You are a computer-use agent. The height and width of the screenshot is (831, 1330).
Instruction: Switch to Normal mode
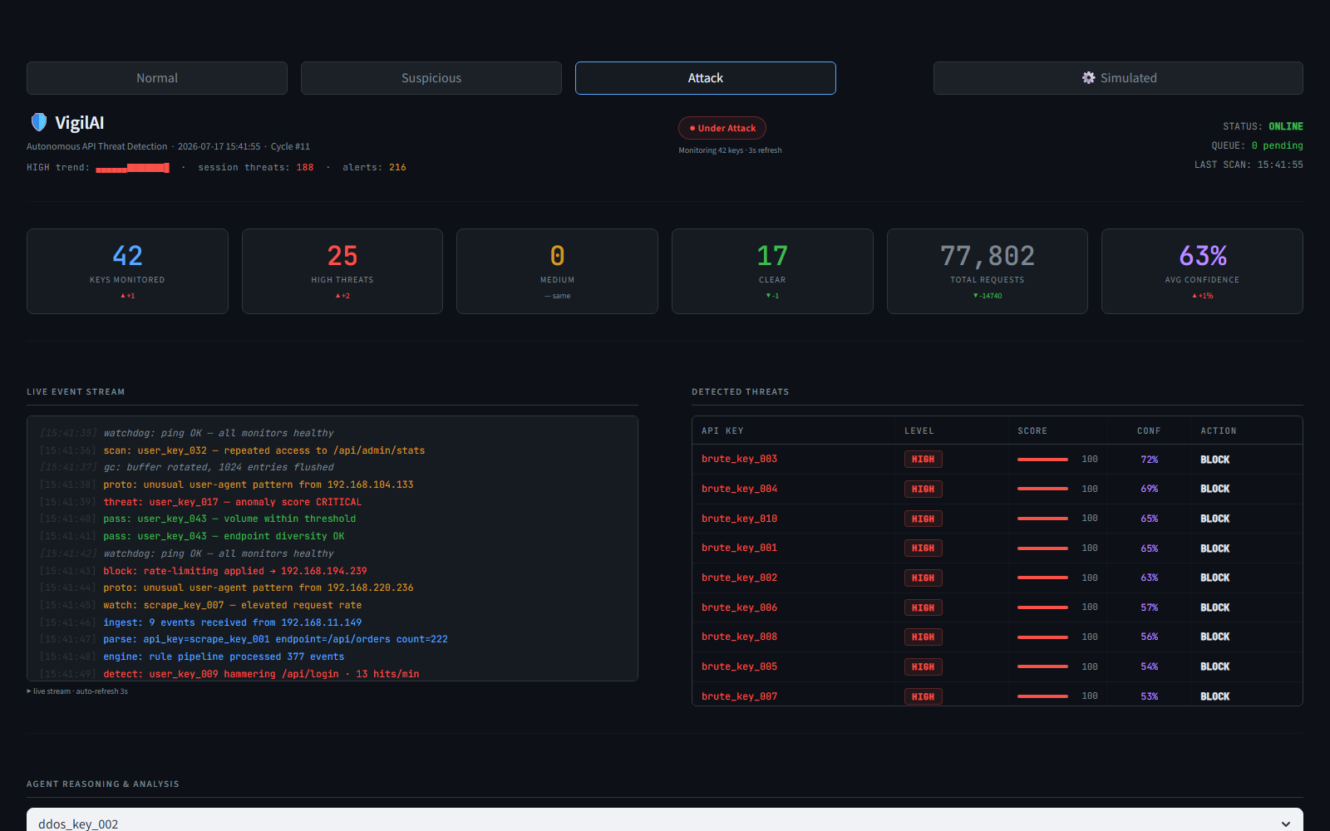(157, 78)
